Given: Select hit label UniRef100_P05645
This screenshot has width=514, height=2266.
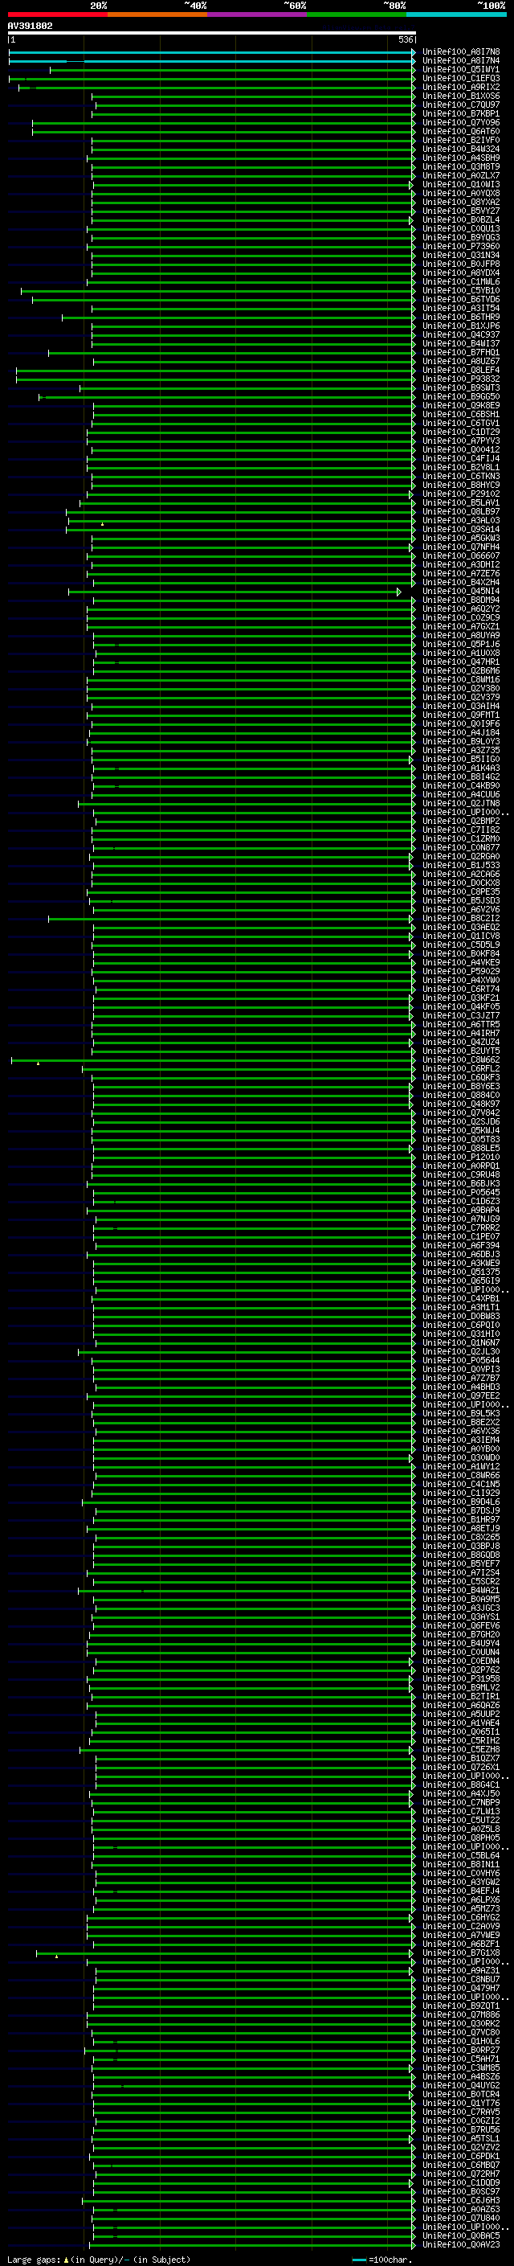Looking at the screenshot, I should [x=461, y=1193].
